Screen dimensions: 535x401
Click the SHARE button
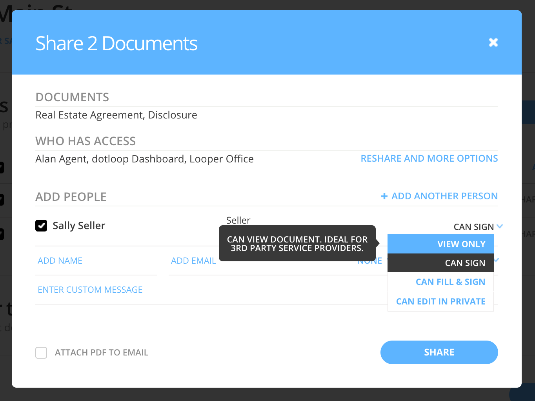[x=439, y=352]
